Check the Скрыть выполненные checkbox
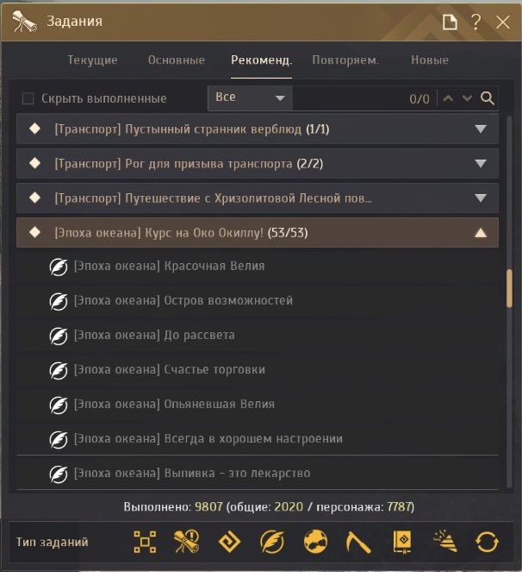This screenshot has height=572, width=522. click(x=28, y=98)
